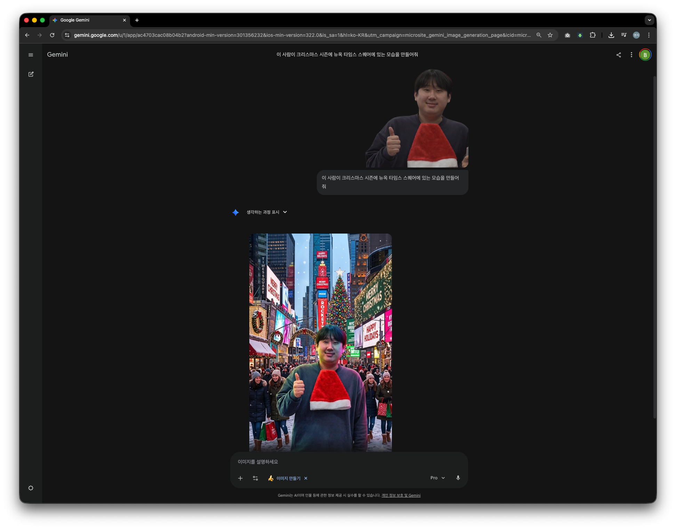Reload the Gemini page
This screenshot has width=676, height=529.
click(x=52, y=35)
